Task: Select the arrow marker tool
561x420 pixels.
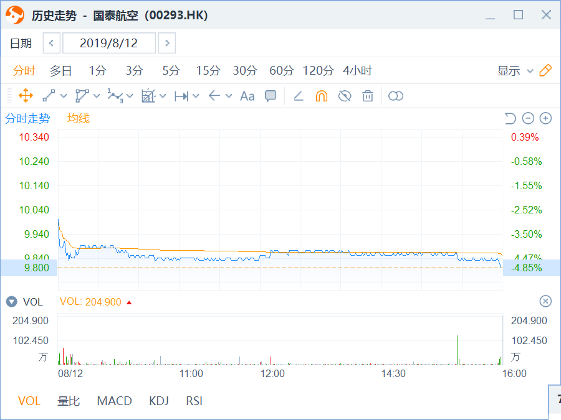Action: [x=214, y=96]
